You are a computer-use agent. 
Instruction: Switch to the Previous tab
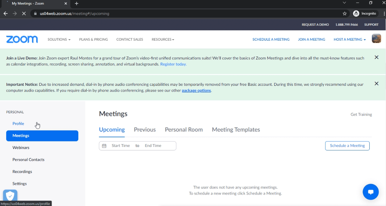click(x=145, y=130)
